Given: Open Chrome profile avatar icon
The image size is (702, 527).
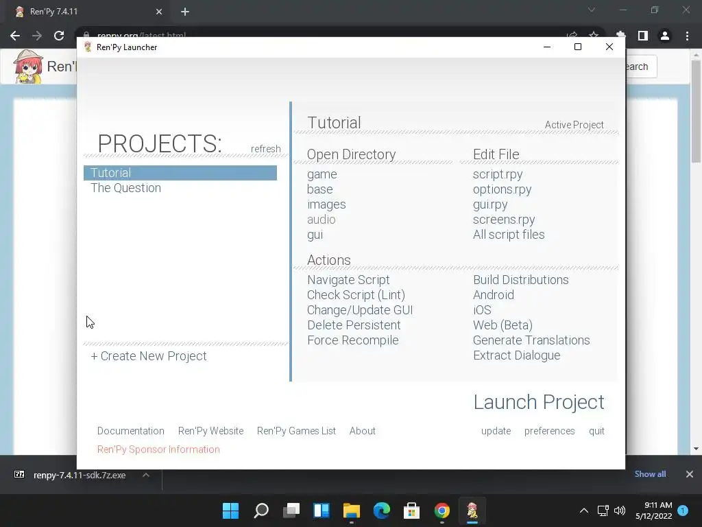Looking at the screenshot, I should [x=665, y=36].
